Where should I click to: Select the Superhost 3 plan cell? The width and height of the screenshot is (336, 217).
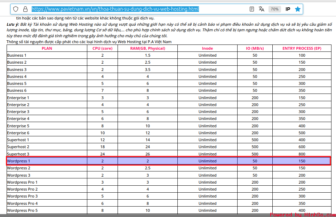pos(47,154)
